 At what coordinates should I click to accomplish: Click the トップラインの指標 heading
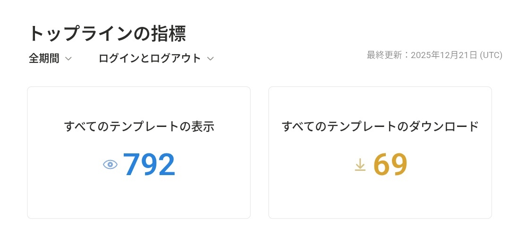(107, 34)
